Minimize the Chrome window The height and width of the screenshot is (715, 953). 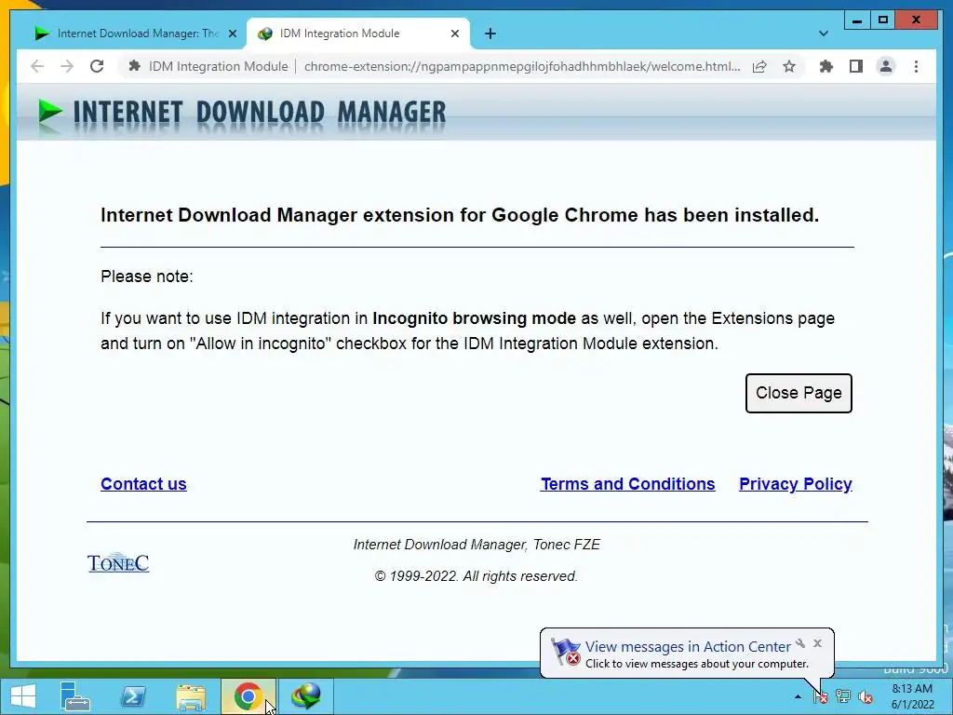click(857, 20)
